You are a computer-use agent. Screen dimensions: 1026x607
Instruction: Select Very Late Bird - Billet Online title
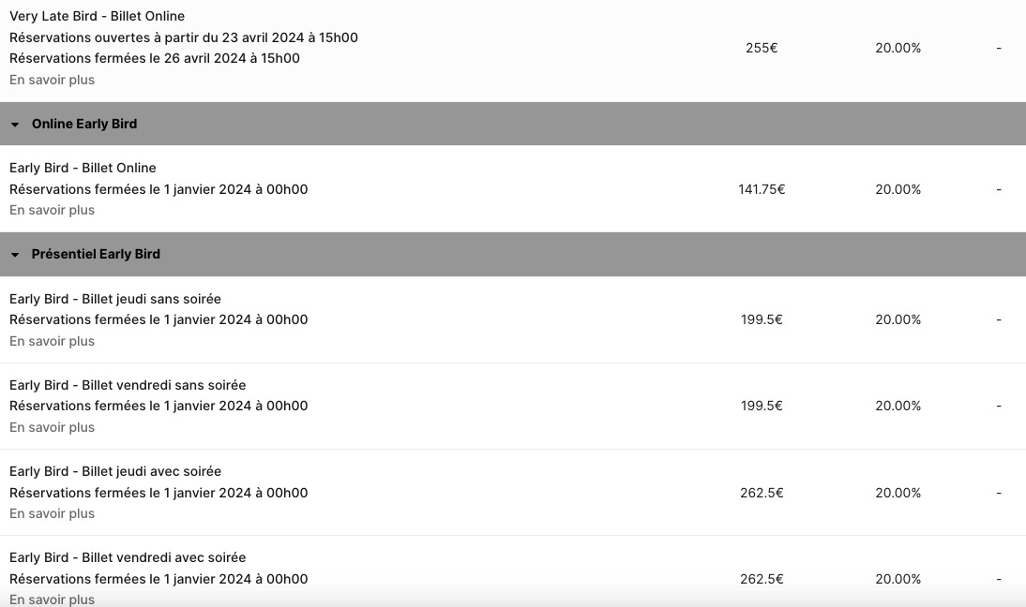pos(97,16)
